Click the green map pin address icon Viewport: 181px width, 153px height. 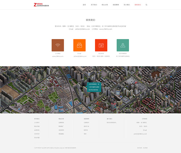click(x=123, y=45)
